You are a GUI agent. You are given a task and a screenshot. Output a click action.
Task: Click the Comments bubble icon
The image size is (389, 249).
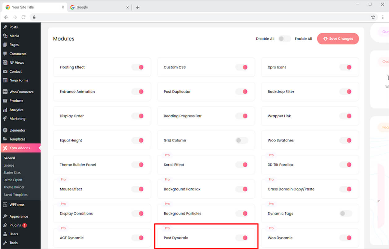coord(5,54)
